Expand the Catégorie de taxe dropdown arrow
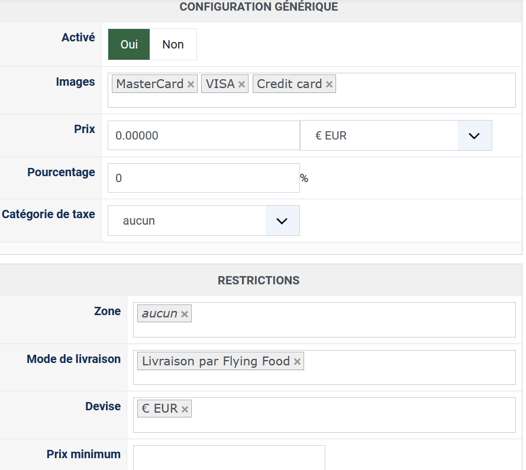The image size is (526, 470). coord(282,221)
